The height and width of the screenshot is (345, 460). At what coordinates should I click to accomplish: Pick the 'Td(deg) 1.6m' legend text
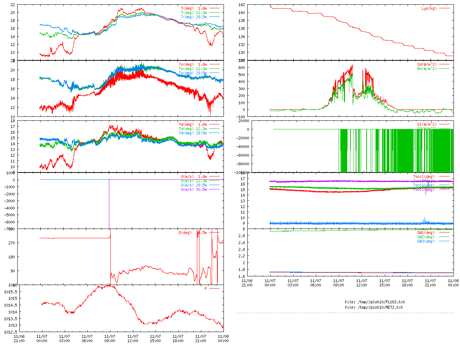tap(193, 124)
